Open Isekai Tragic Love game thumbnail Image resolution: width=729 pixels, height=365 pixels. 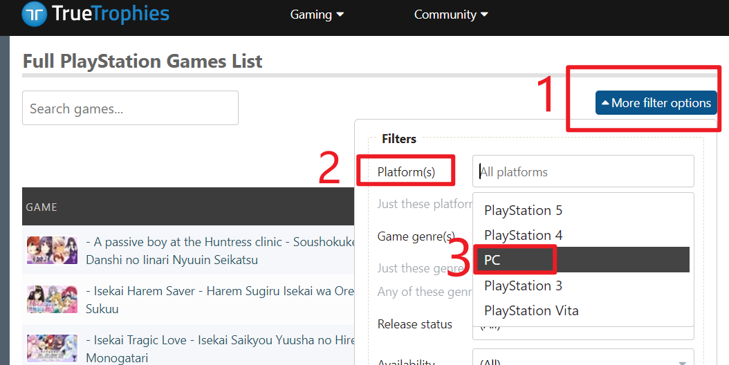pyautogui.click(x=52, y=348)
